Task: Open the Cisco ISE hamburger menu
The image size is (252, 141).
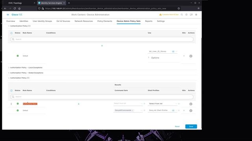Action: (x=8, y=15)
